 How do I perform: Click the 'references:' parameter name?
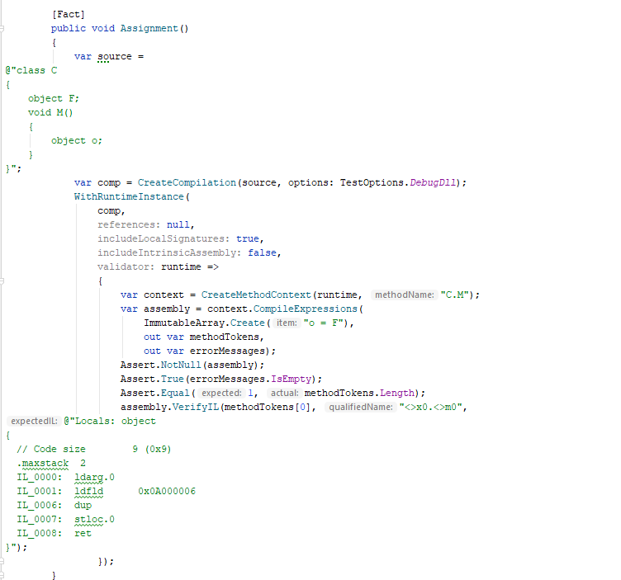pos(129,224)
